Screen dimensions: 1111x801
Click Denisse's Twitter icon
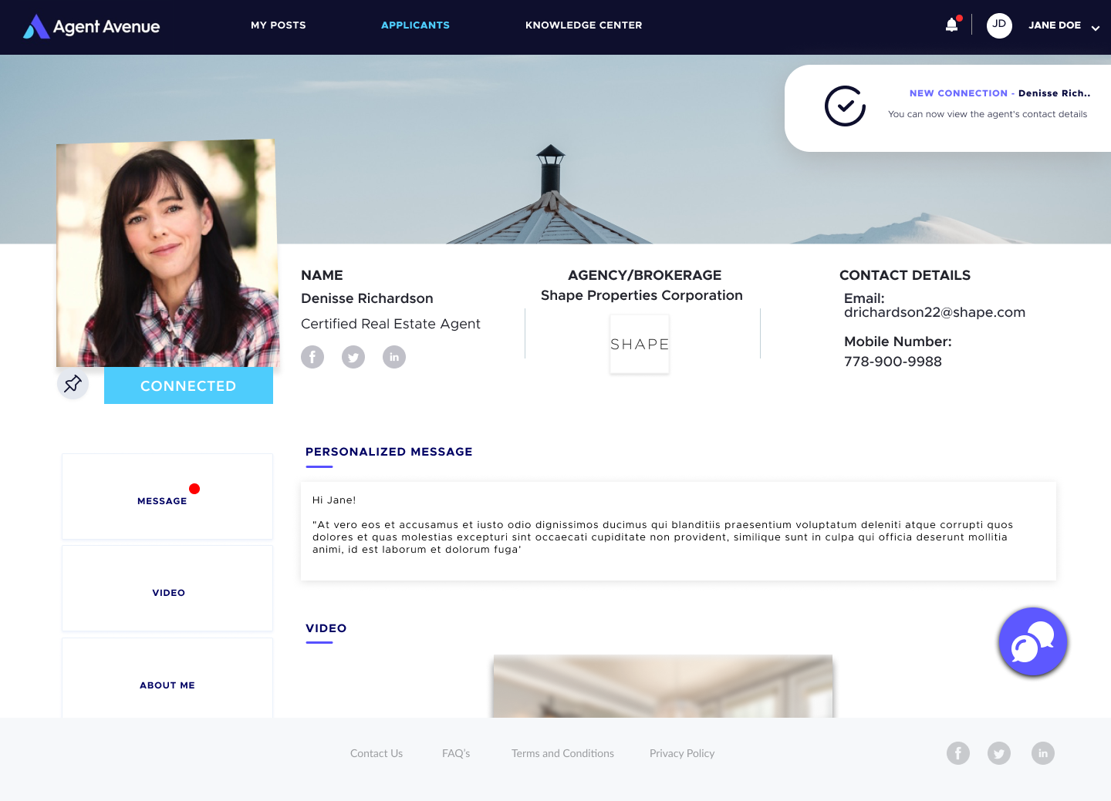pos(353,357)
